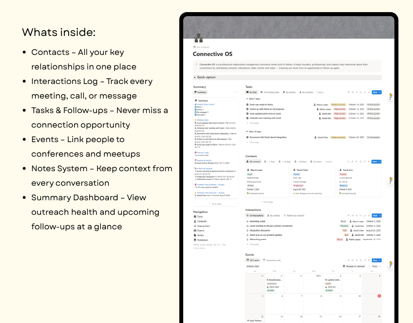
Task: Open filter icon in Tasks toolbar
Action: pyautogui.click(x=348, y=92)
